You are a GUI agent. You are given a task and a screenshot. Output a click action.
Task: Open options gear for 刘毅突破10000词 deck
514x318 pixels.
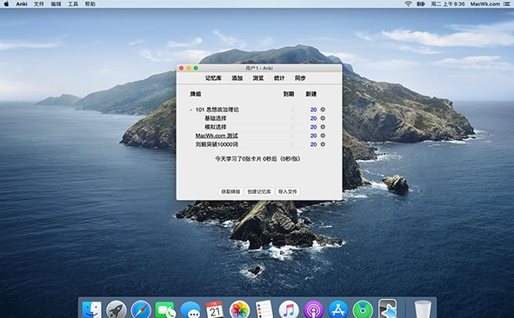[323, 144]
